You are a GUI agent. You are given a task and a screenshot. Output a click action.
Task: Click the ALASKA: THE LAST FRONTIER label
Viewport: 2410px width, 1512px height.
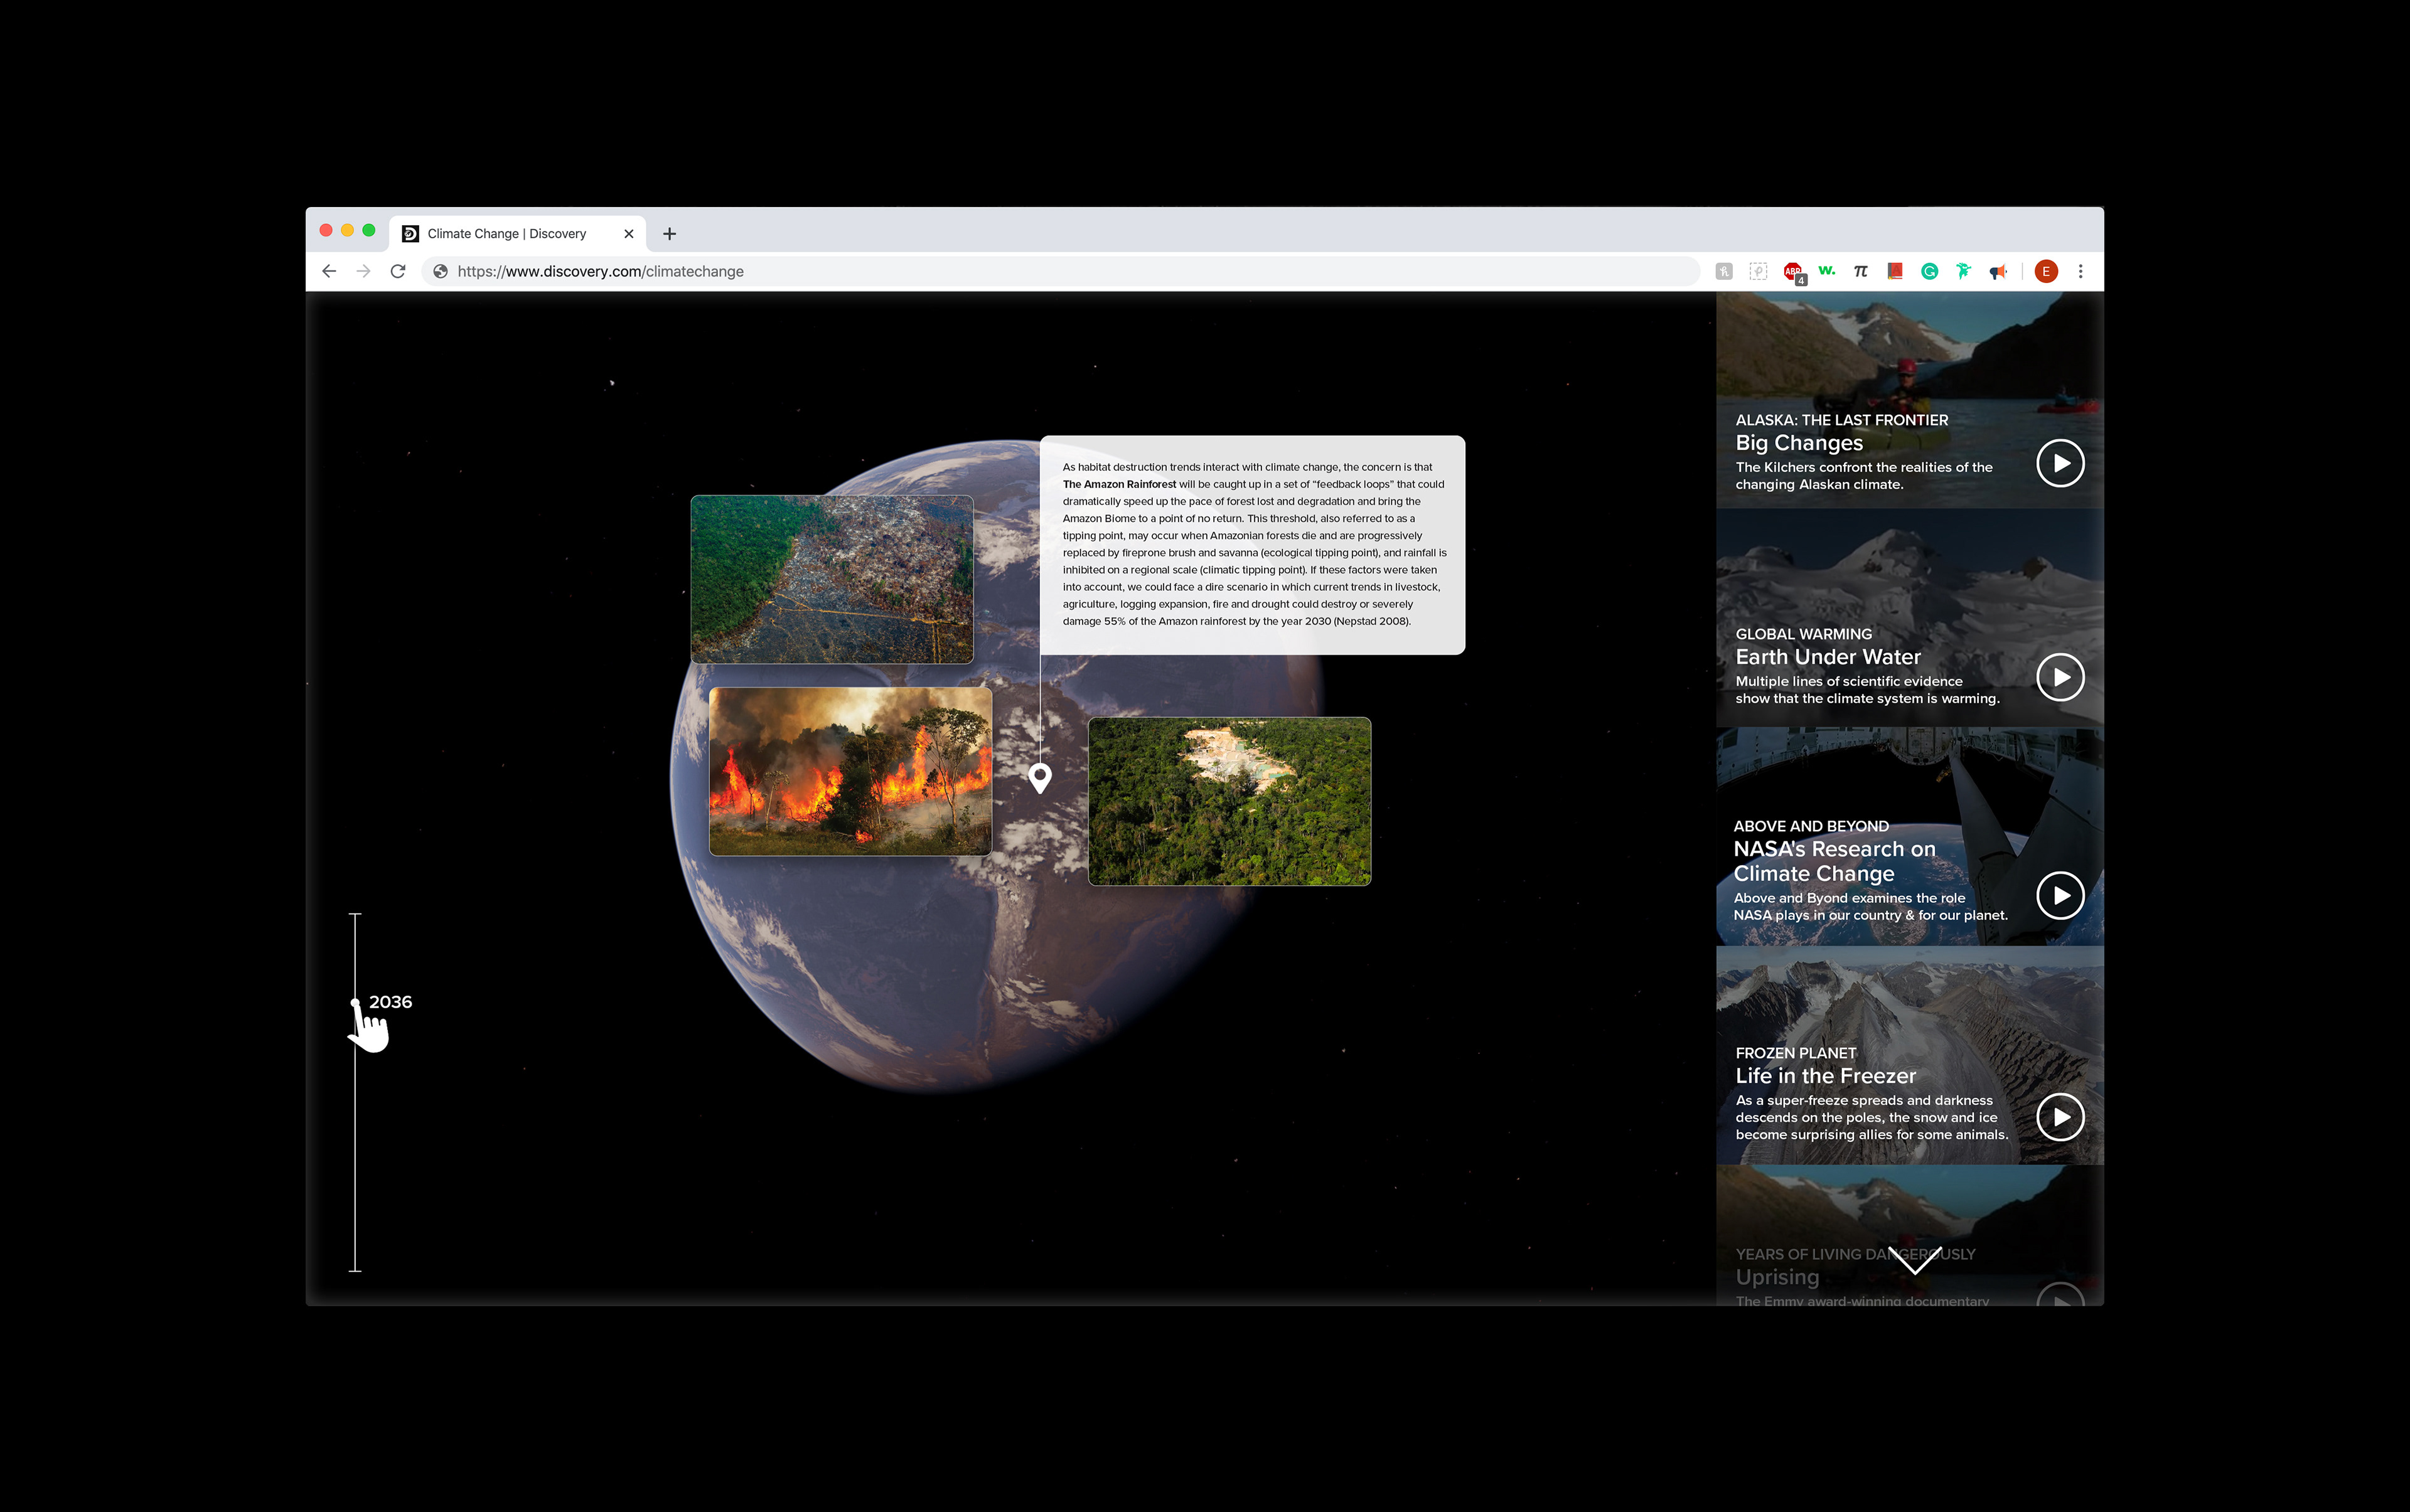(1841, 420)
